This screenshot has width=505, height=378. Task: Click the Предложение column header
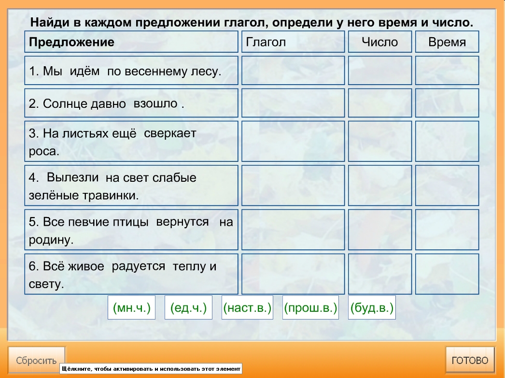(131, 42)
